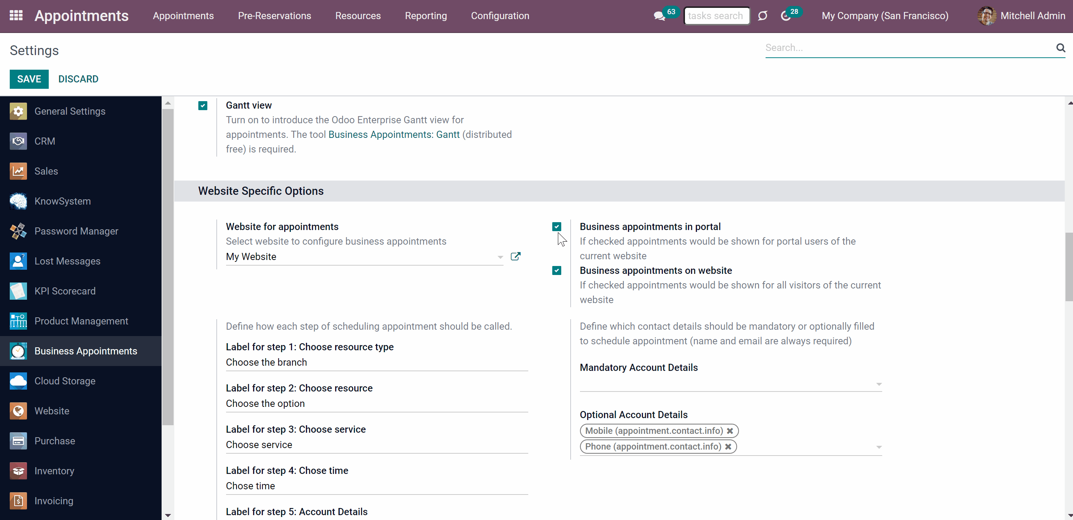Select the KPI Scorecard icon
The image size is (1073, 520).
click(18, 291)
